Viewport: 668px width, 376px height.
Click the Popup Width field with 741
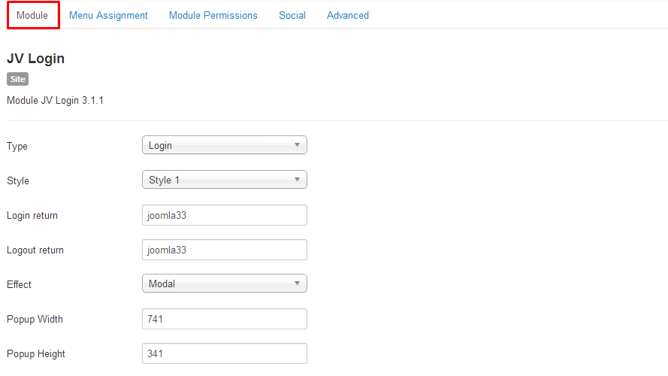225,319
